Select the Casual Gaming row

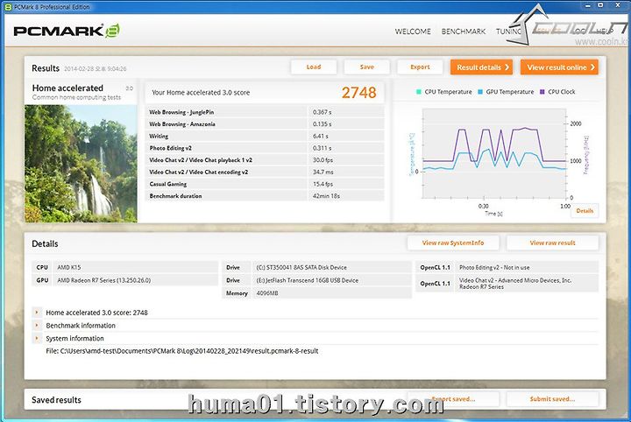(265, 184)
